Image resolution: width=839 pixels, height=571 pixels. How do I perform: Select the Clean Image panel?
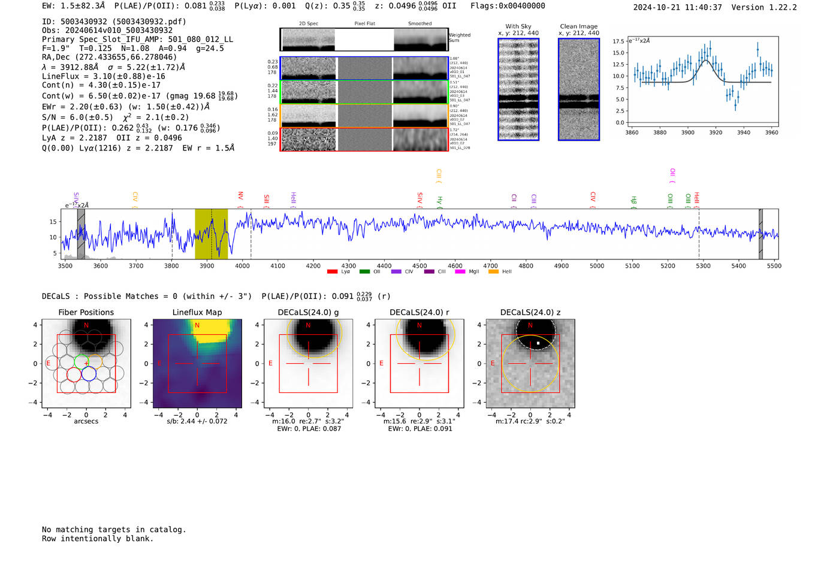point(579,89)
